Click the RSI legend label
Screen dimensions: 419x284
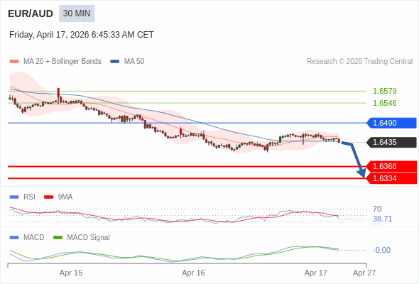[x=29, y=197]
